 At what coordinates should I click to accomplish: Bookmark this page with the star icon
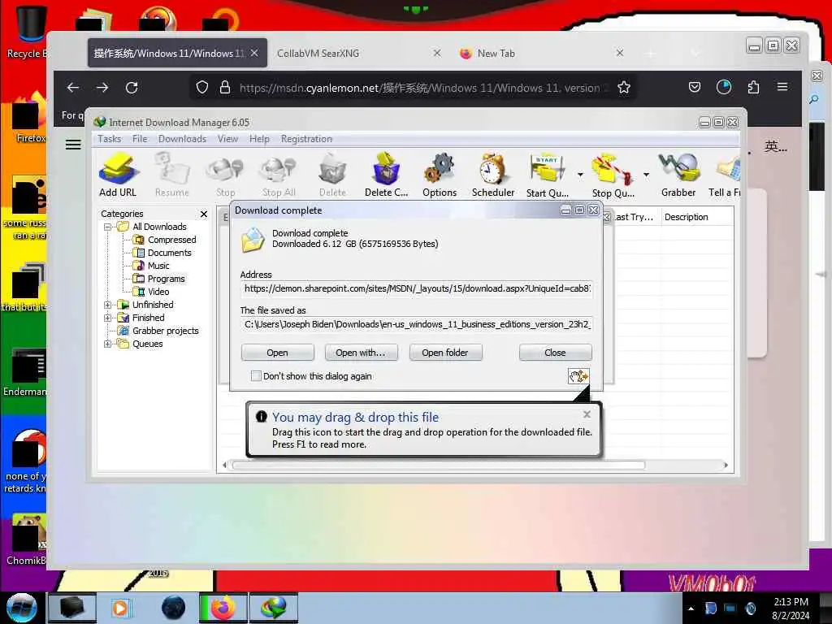point(624,88)
